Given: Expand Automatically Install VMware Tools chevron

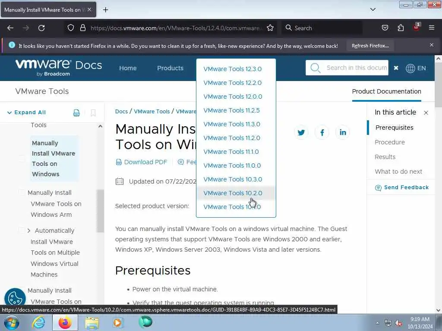Looking at the screenshot, I should point(29,231).
